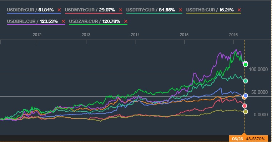Click the 51.84% value for USDIDR
Image resolution: width=272 pixels, height=142 pixels.
pos(46,10)
